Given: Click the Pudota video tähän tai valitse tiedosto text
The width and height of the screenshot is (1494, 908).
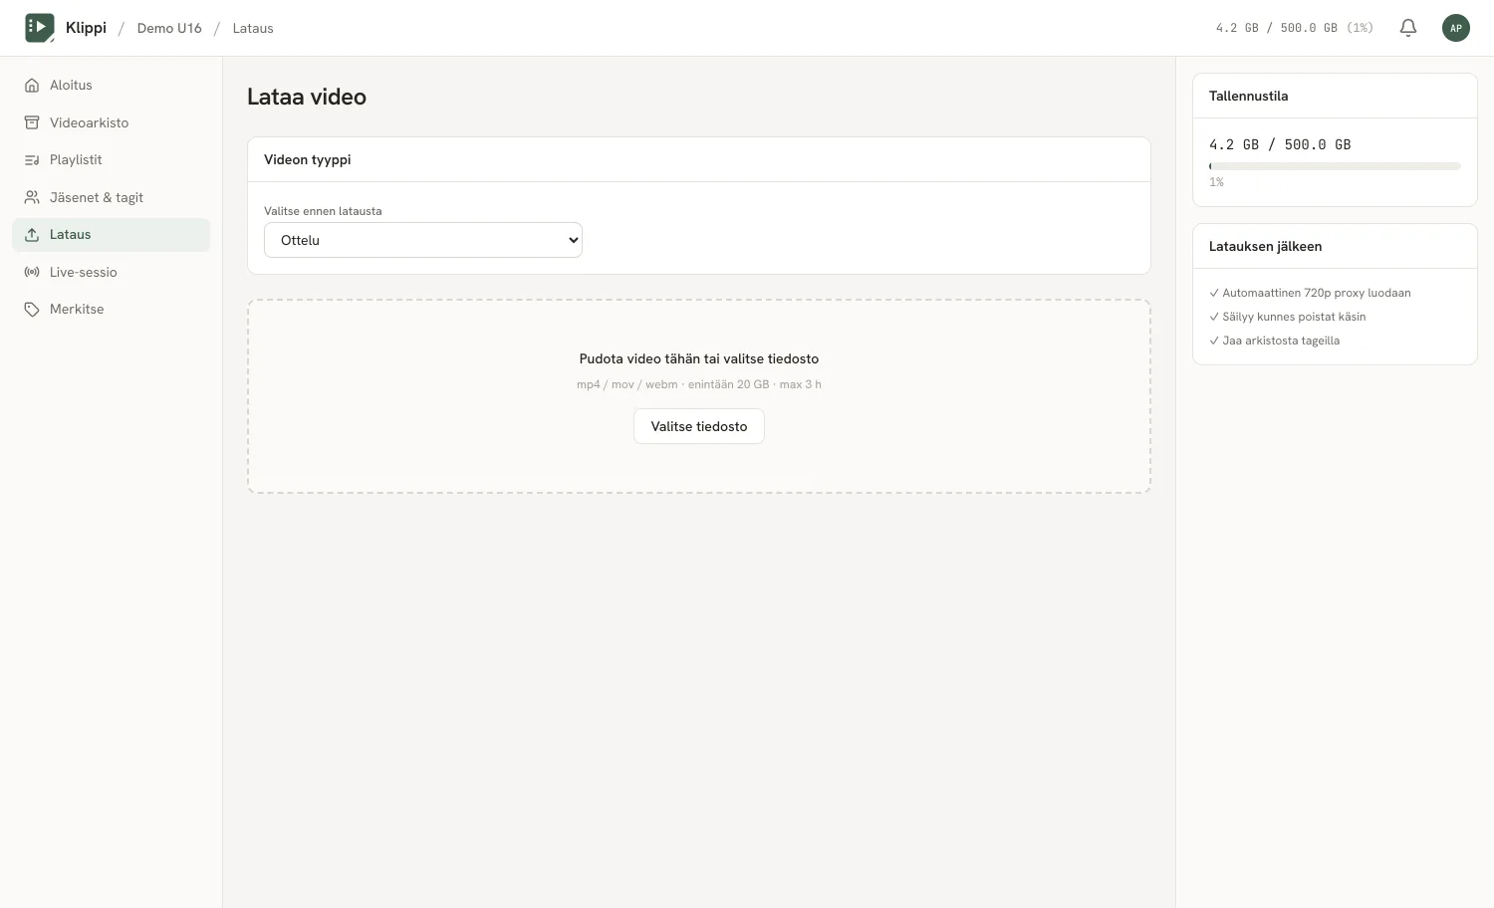Looking at the screenshot, I should point(699,358).
